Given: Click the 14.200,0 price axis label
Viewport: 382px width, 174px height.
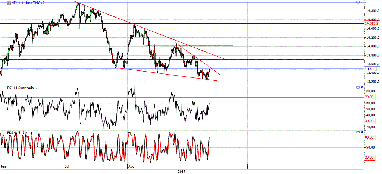Looking at the screenshot, I should coord(372,38).
